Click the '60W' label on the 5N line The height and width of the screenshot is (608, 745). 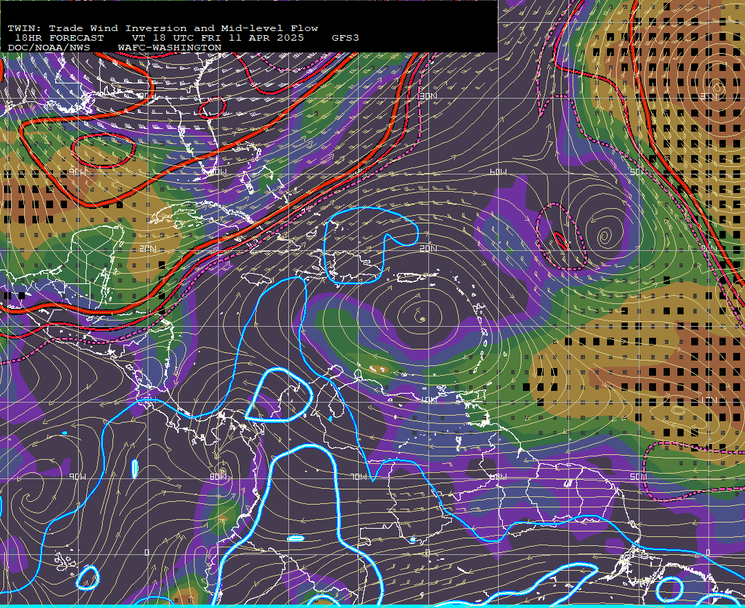coord(499,476)
